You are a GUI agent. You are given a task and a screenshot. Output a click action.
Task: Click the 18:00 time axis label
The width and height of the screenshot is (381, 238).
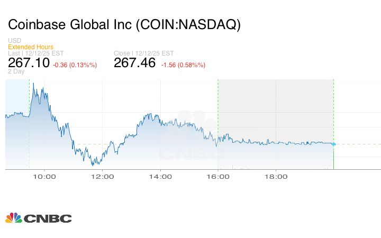coord(276,177)
